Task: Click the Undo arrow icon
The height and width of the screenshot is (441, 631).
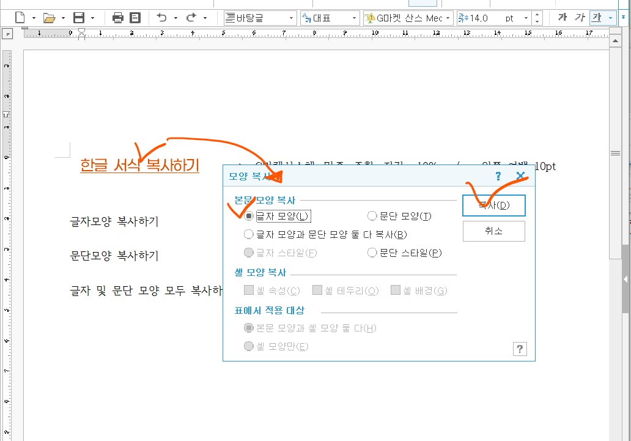Action: click(x=162, y=17)
